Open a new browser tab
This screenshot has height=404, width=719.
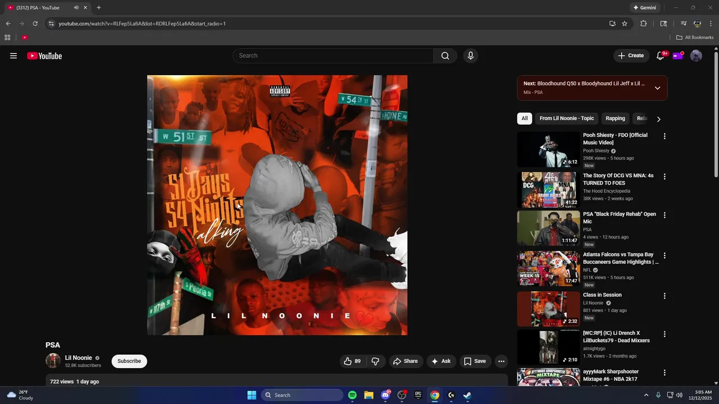(x=99, y=8)
